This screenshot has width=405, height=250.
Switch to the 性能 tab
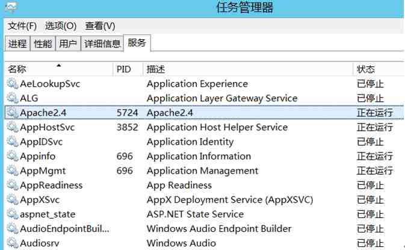pos(43,43)
